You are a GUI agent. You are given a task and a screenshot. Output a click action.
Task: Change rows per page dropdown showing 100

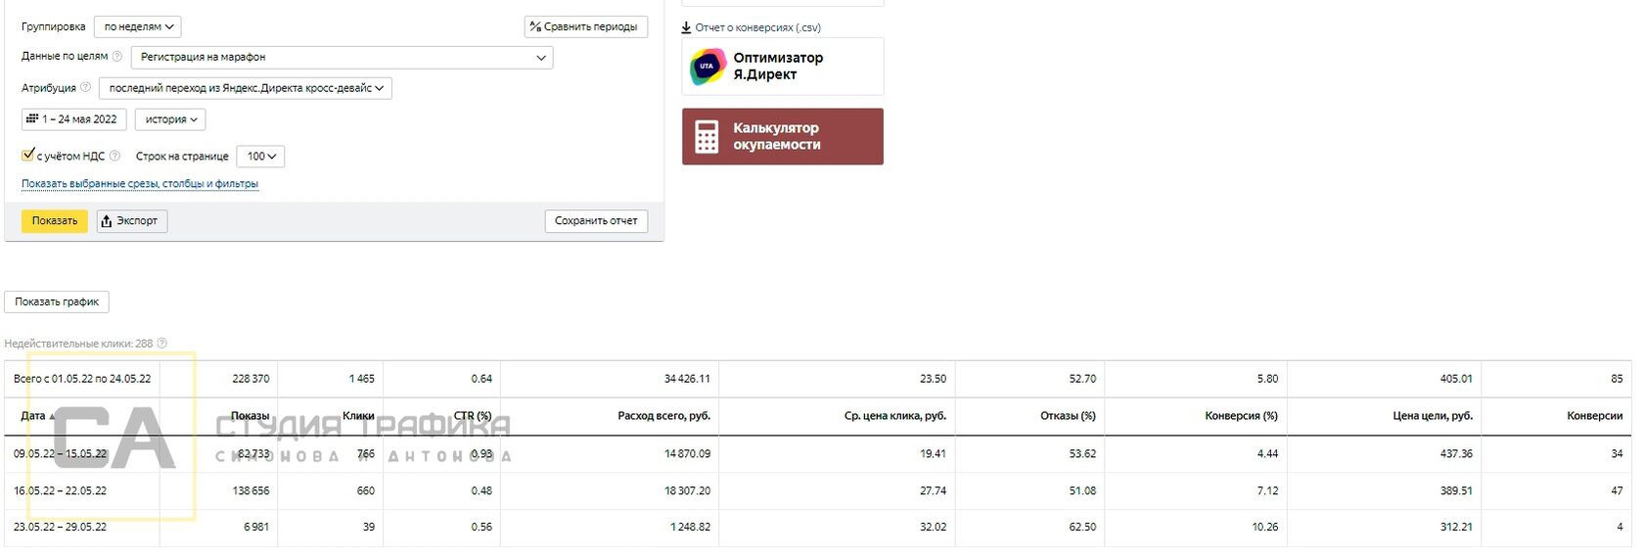click(x=261, y=156)
